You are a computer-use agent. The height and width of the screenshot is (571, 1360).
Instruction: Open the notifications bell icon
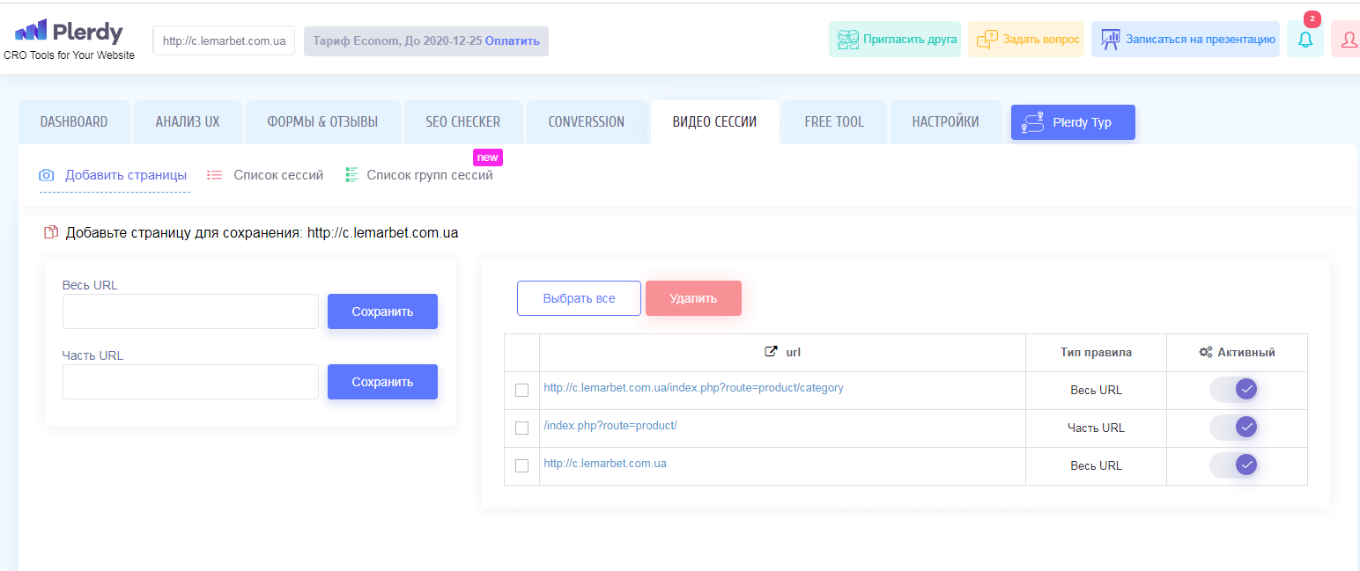click(x=1305, y=40)
